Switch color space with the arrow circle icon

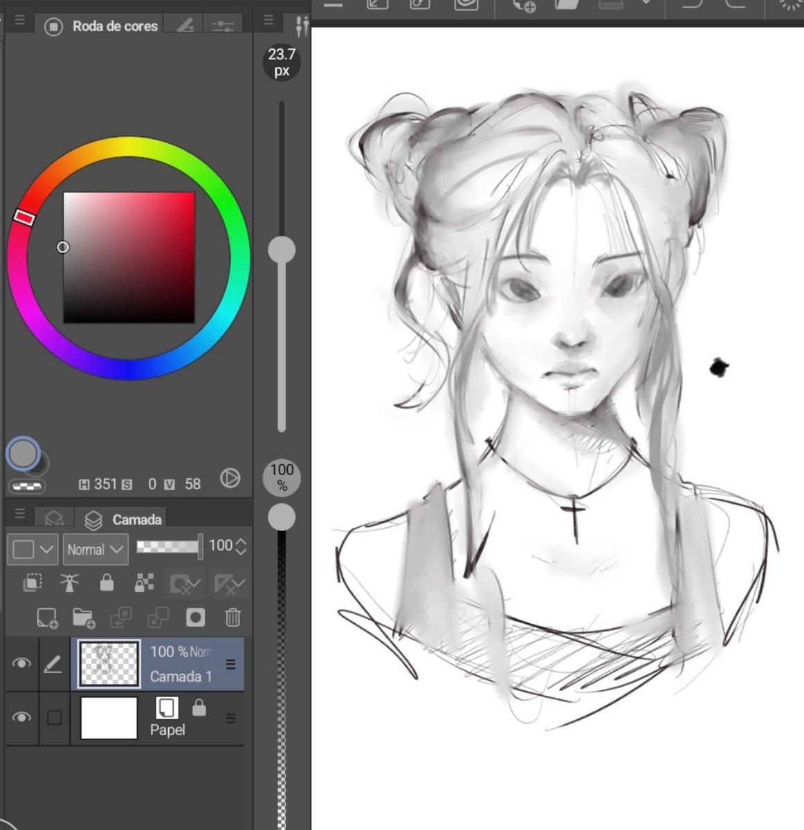coord(230,478)
